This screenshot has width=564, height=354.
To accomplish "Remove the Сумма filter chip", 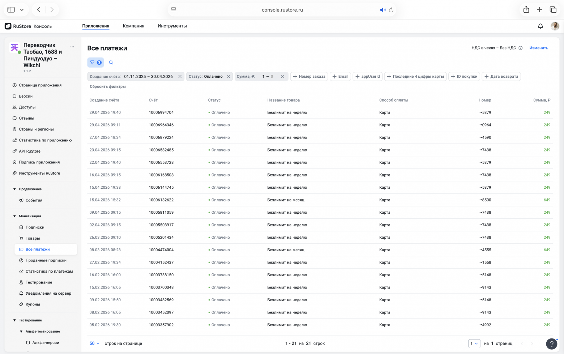I will click(282, 77).
